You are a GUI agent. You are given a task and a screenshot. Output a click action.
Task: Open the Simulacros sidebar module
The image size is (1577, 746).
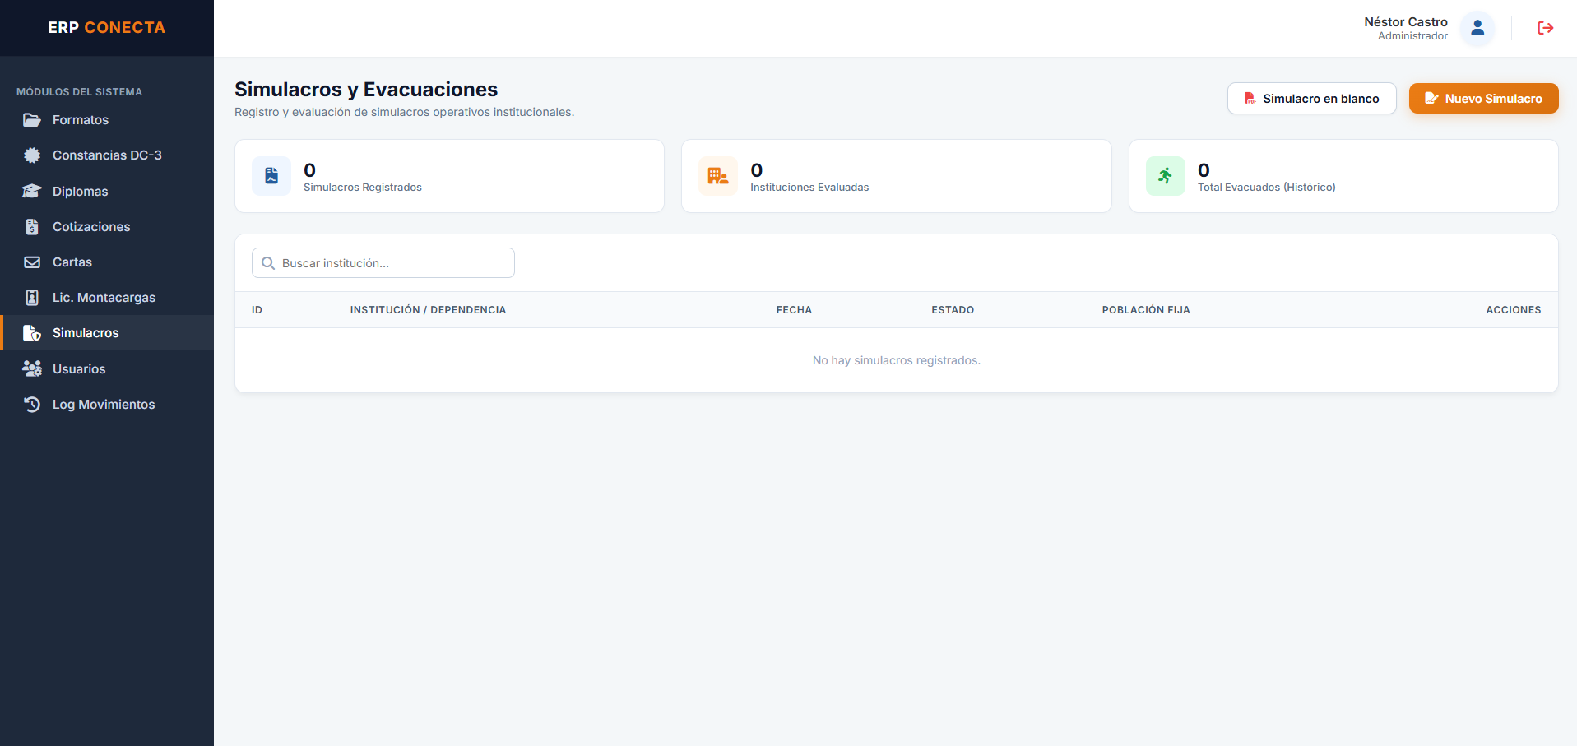[107, 333]
